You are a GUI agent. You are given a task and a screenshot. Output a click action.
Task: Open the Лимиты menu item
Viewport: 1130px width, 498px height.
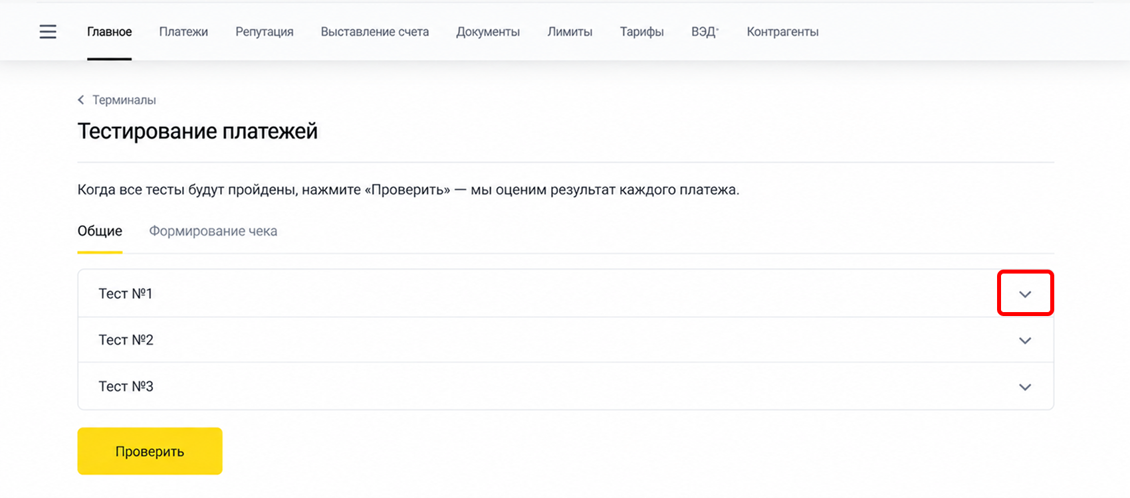[x=570, y=32]
